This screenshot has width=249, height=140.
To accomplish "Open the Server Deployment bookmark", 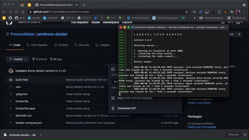I will [165, 18].
